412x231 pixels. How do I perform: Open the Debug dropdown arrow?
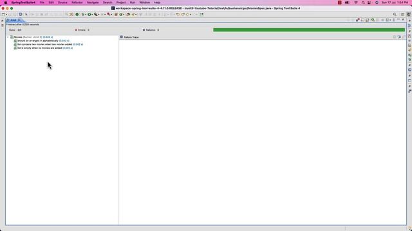click(86, 14)
